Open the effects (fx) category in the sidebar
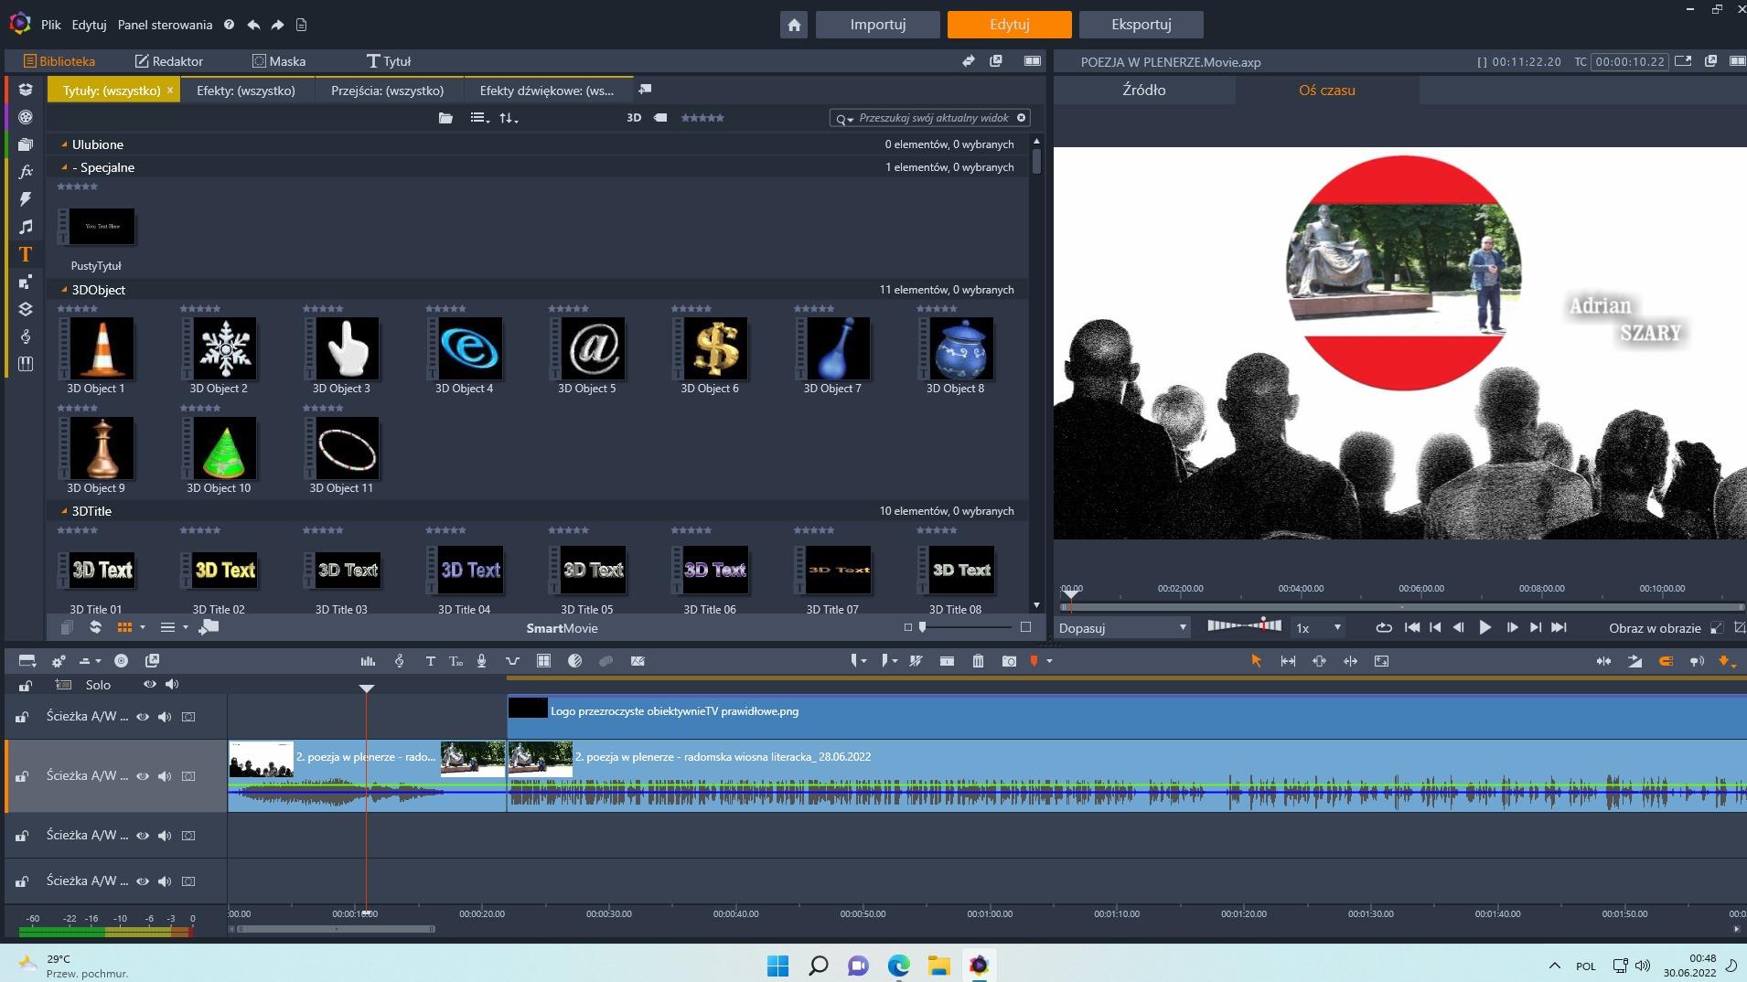This screenshot has width=1747, height=982. 26,171
